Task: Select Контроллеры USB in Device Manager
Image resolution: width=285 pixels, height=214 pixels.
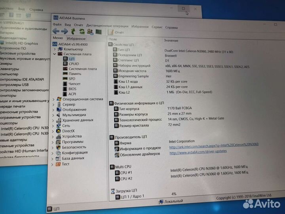Action: click(x=14, y=85)
